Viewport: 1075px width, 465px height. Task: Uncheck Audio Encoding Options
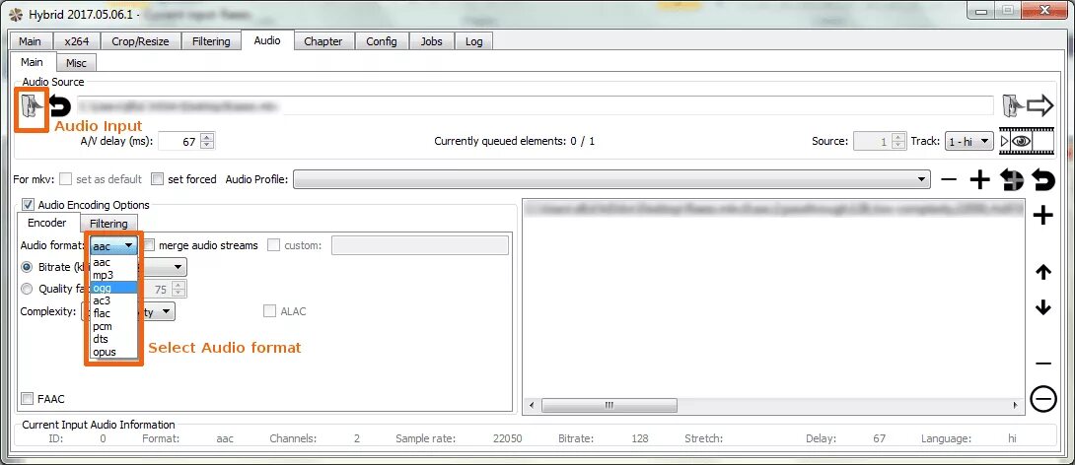point(29,204)
